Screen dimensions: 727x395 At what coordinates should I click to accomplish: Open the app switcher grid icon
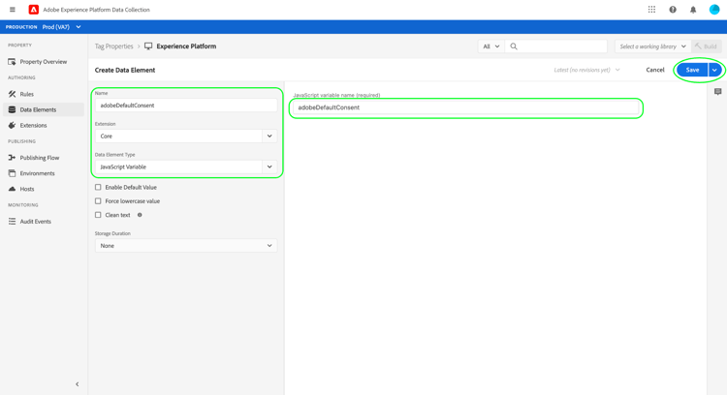651,10
